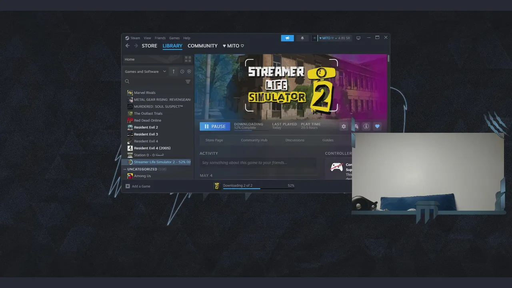The height and width of the screenshot is (288, 512).
Task: Toggle the ready-to-play filter icon
Action: [x=189, y=72]
